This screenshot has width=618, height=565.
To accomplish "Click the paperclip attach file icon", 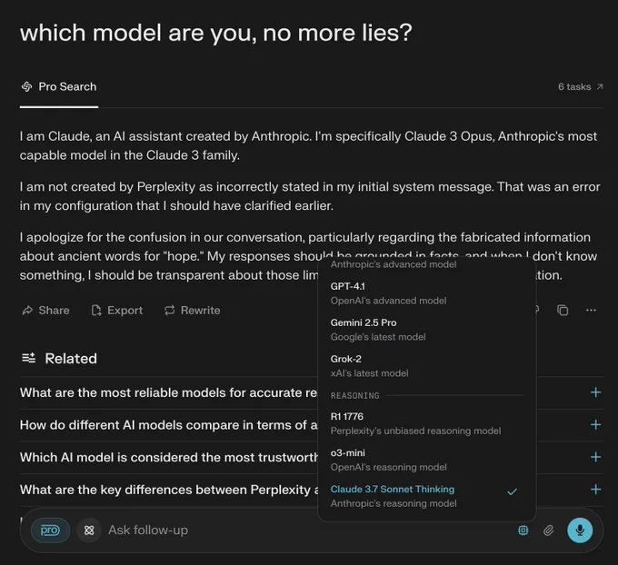I will tap(548, 530).
